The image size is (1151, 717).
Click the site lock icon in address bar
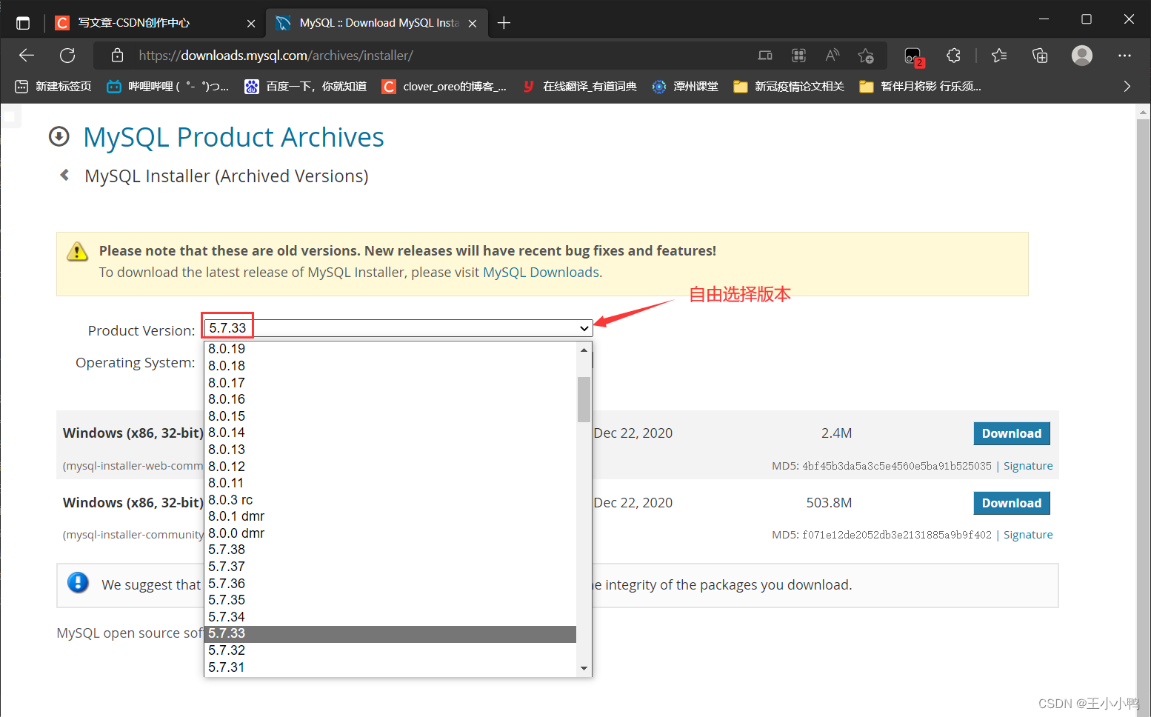117,56
